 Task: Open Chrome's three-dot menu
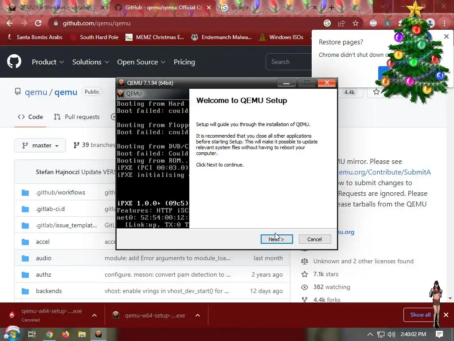(444, 23)
